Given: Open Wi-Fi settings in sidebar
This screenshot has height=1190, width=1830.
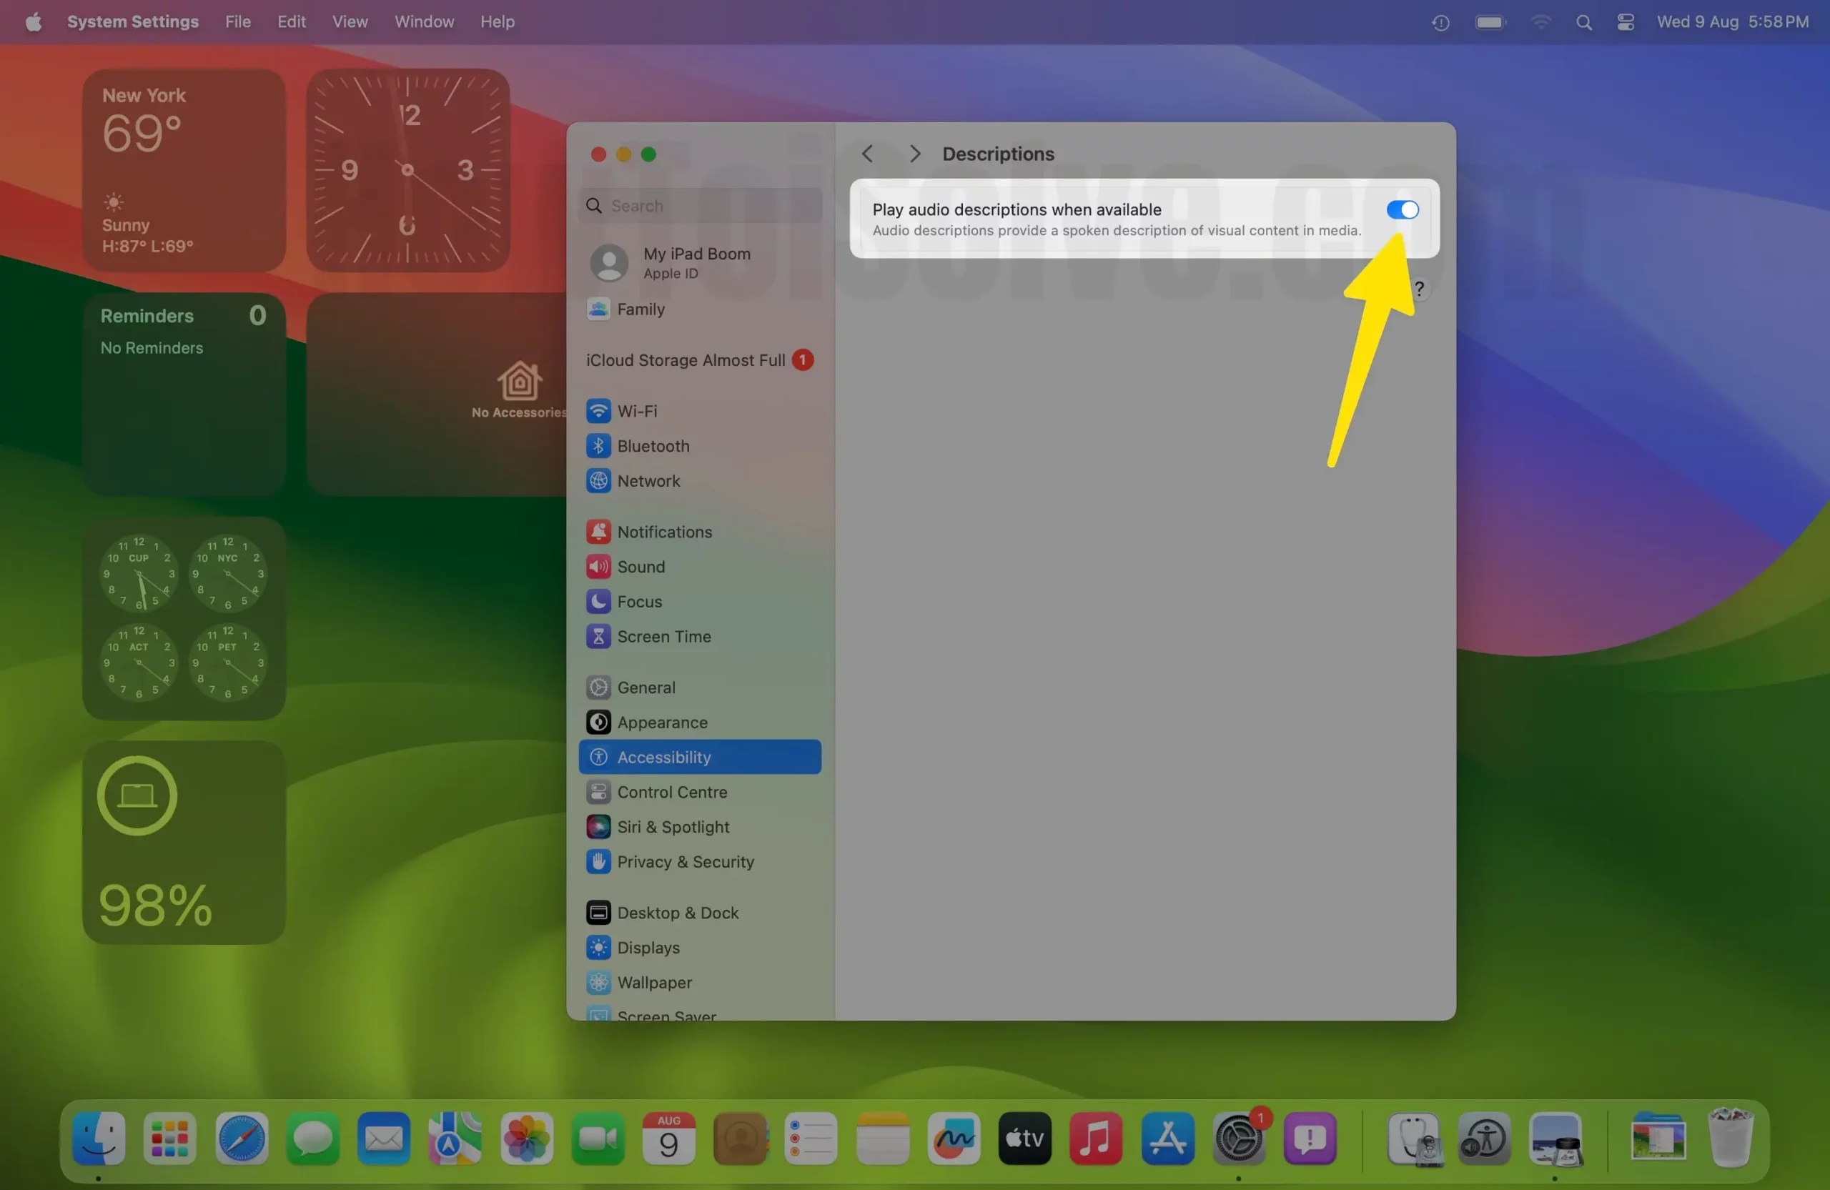Looking at the screenshot, I should (x=637, y=410).
